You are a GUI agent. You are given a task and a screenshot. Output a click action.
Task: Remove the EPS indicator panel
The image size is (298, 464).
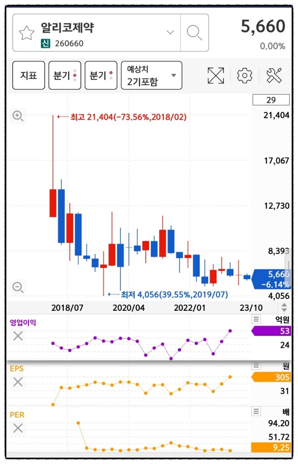click(18, 382)
